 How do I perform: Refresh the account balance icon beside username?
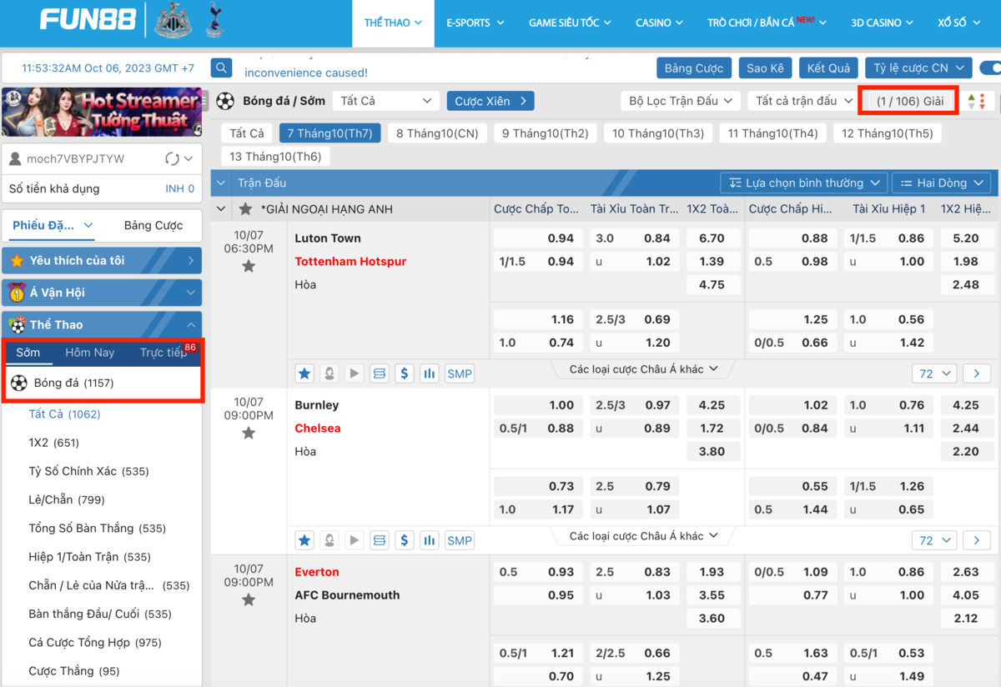173,158
